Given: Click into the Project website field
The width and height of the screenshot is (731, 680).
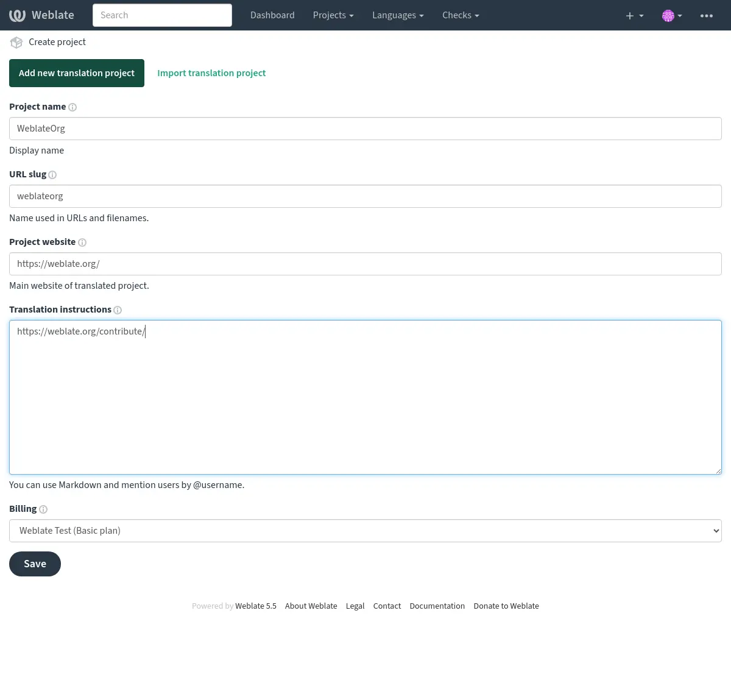Looking at the screenshot, I should pyautogui.click(x=365, y=264).
